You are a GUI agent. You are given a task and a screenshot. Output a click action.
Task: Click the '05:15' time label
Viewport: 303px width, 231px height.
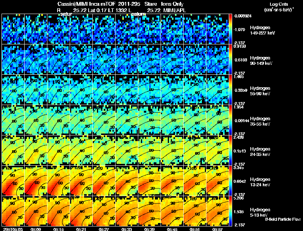tap(58, 229)
